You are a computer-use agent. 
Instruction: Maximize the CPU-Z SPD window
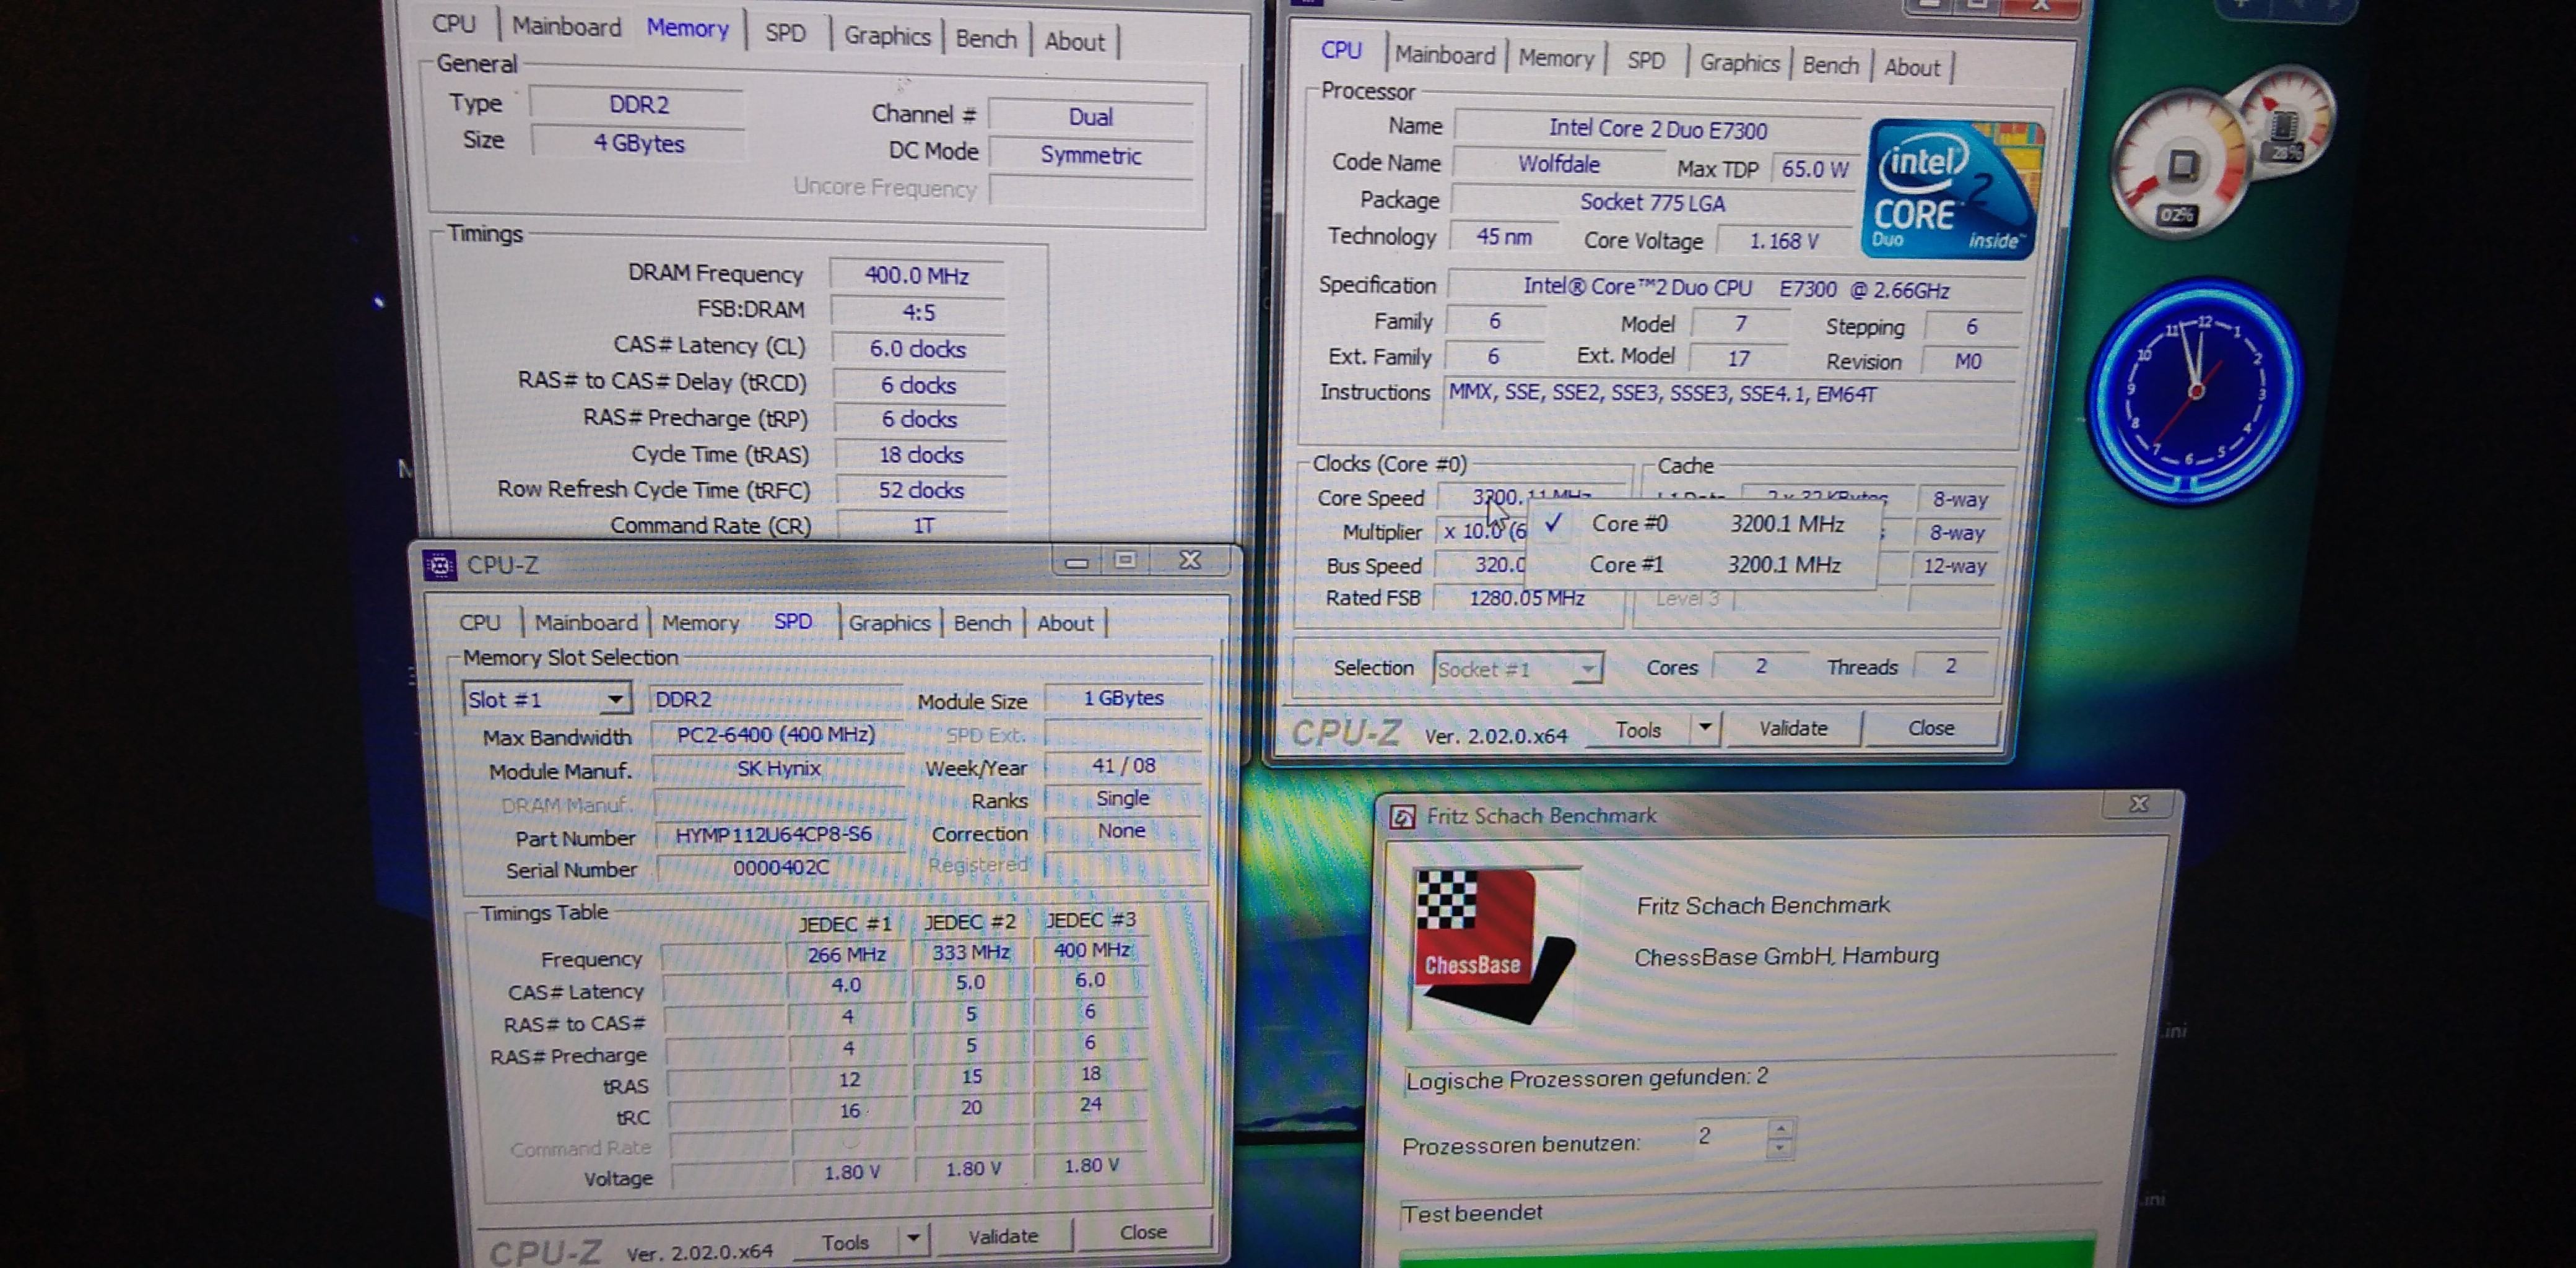pos(1125,560)
